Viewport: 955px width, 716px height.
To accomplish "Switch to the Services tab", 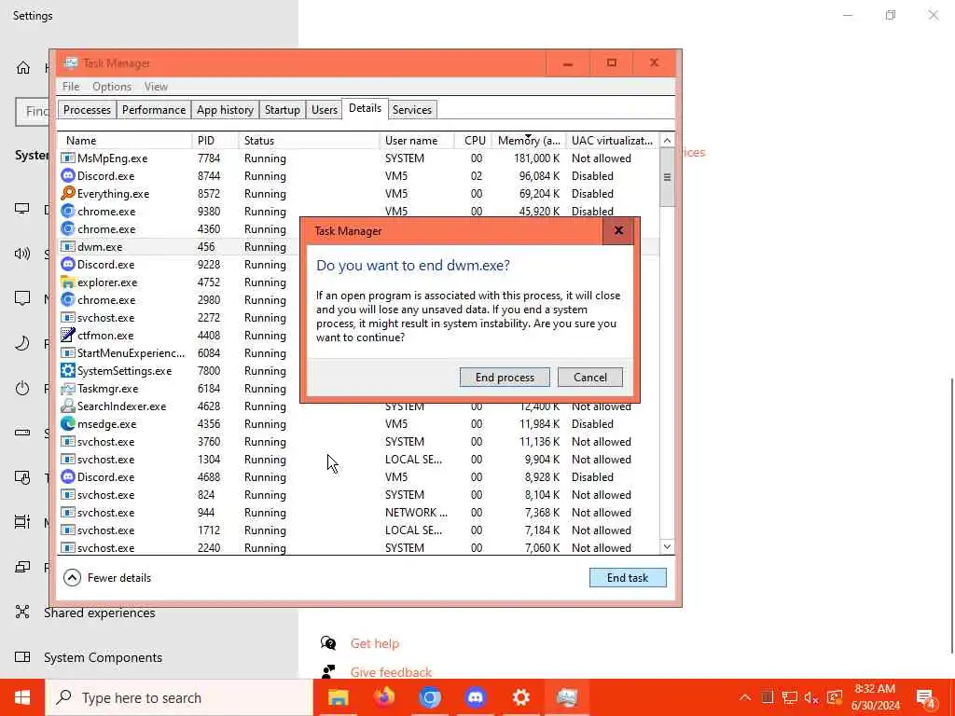I will [x=411, y=110].
